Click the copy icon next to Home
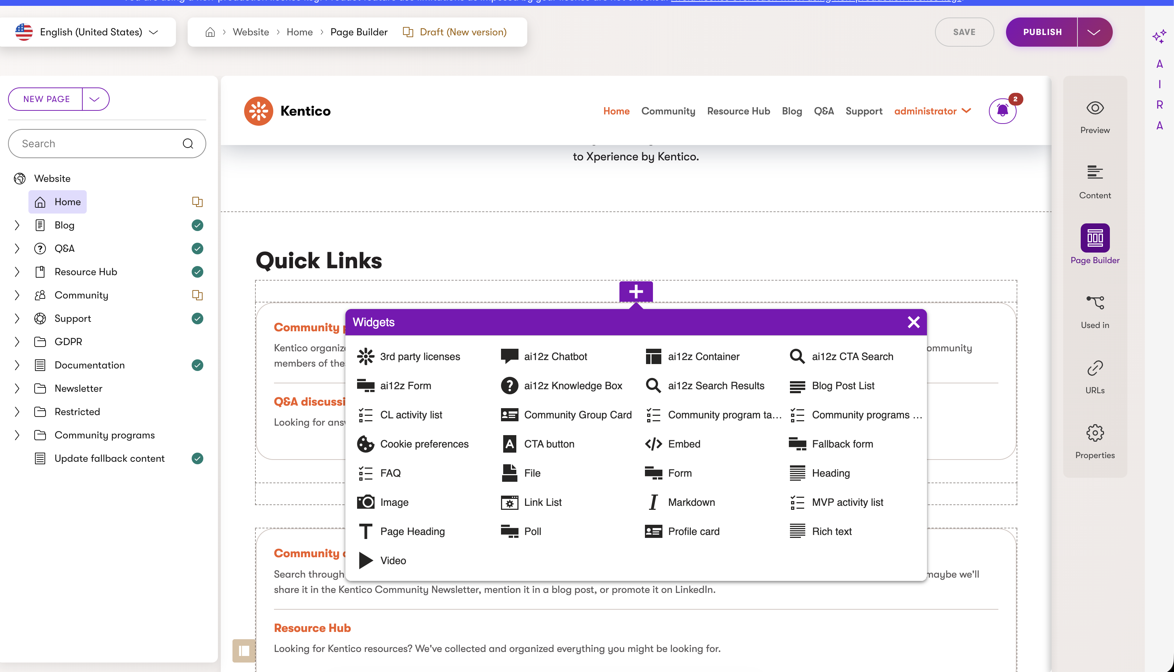This screenshot has height=672, width=1174. [197, 202]
